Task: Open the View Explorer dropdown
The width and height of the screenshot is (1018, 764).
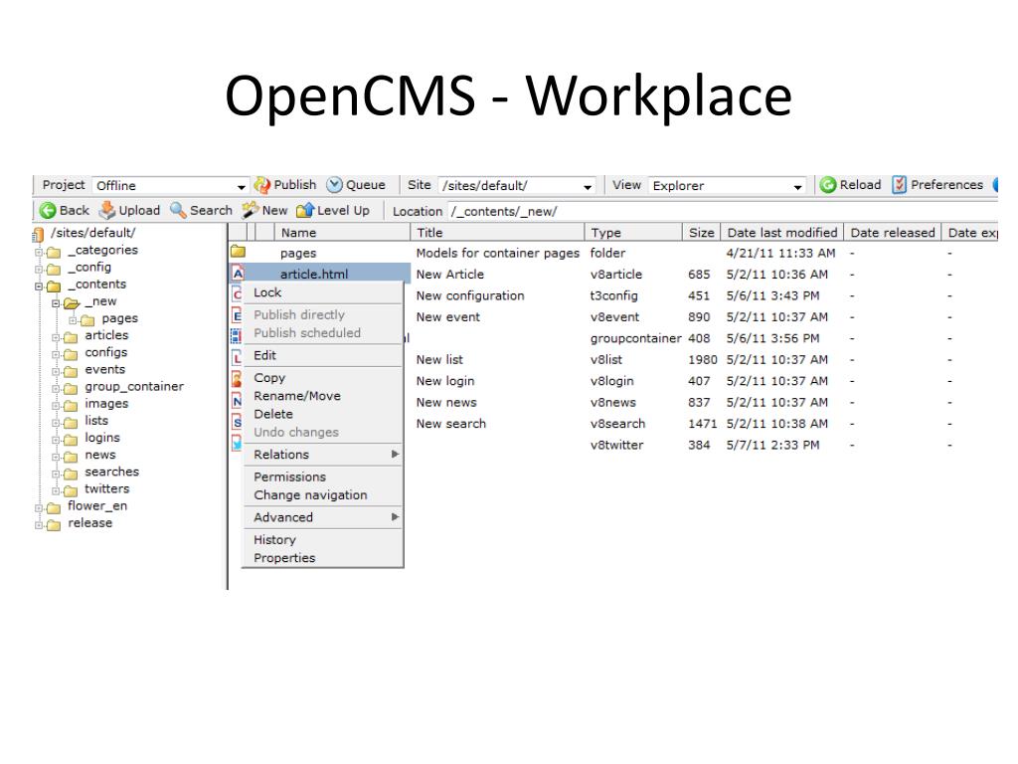Action: pyautogui.click(x=727, y=186)
